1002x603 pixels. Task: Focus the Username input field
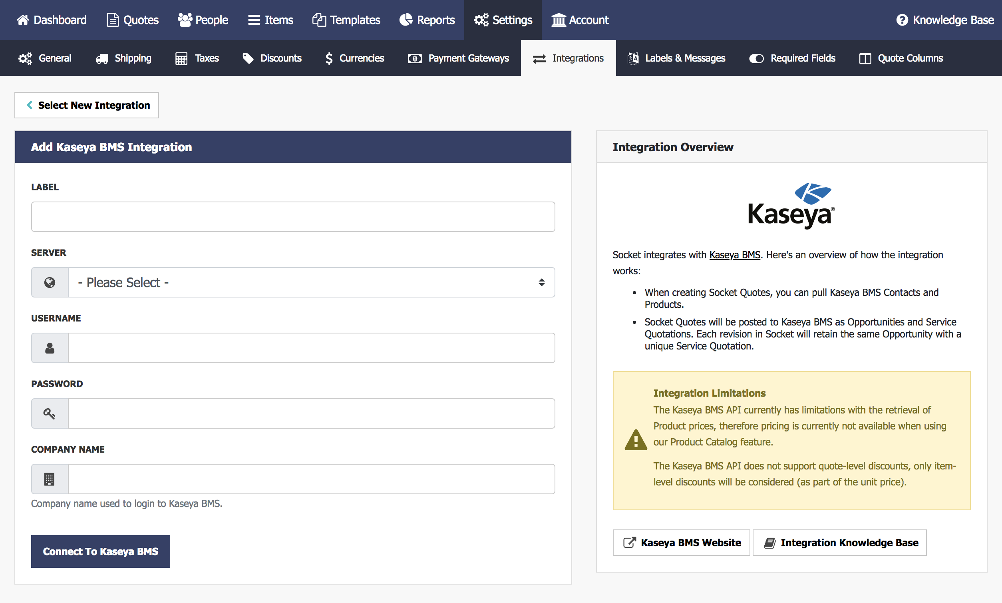(311, 348)
